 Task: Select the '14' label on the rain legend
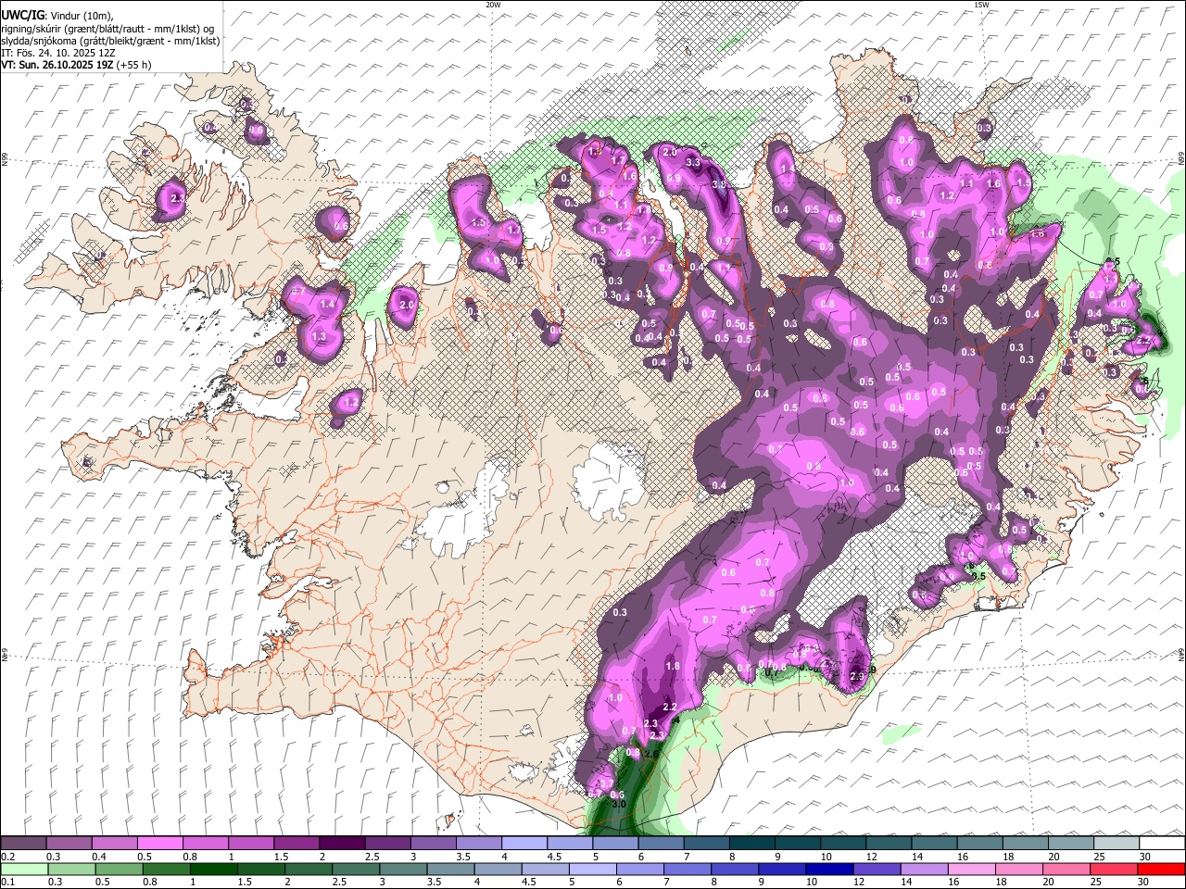click(908, 883)
